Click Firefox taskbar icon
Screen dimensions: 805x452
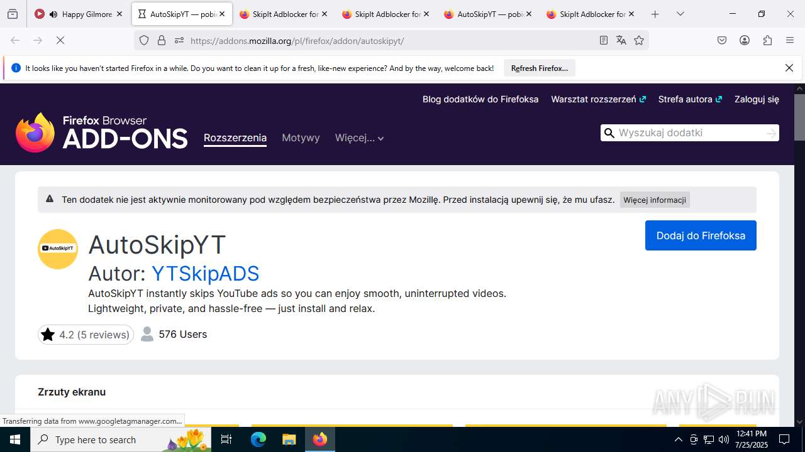click(320, 439)
